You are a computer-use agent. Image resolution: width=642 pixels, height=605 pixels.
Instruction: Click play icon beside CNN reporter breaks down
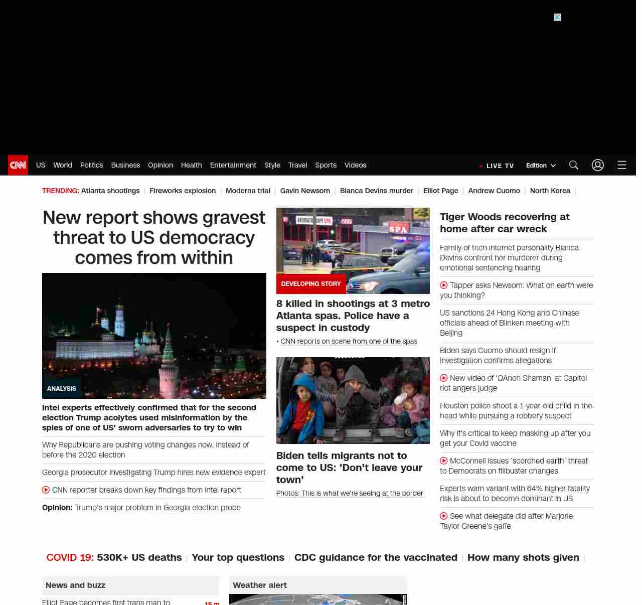46,490
